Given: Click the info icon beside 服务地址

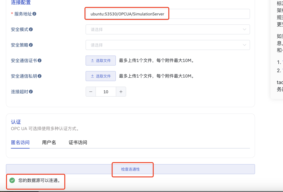Looking at the screenshot, I should point(35,14).
